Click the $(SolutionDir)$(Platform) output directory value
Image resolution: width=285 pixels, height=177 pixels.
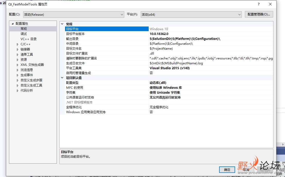click(185, 39)
